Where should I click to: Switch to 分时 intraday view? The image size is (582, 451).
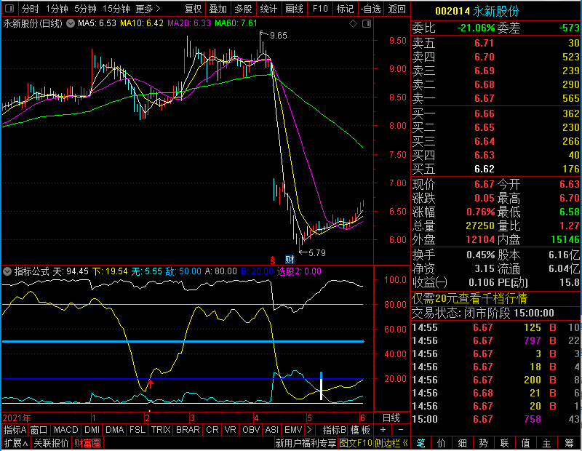tap(30, 9)
